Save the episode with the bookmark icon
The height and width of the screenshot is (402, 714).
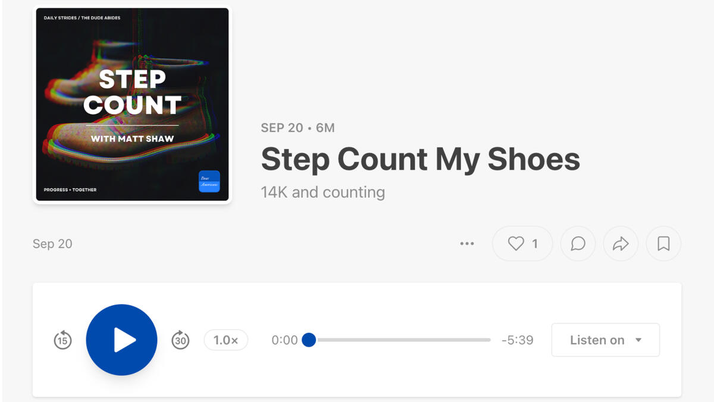coord(663,244)
